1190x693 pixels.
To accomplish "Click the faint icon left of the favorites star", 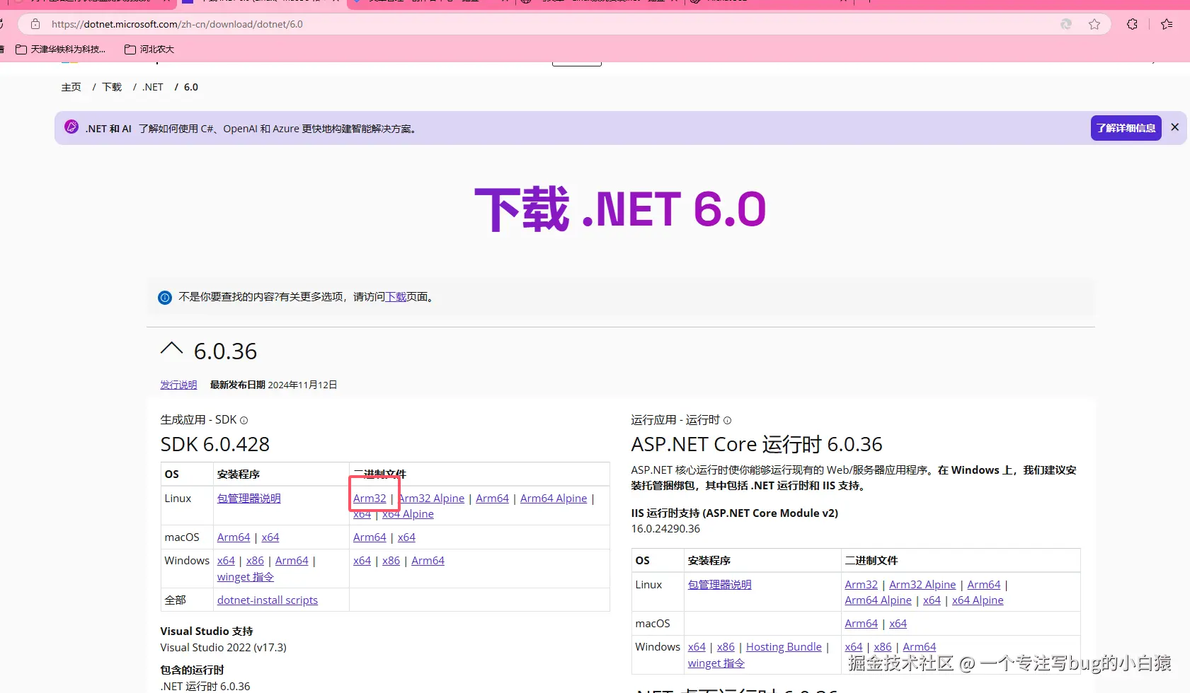I will [1066, 24].
